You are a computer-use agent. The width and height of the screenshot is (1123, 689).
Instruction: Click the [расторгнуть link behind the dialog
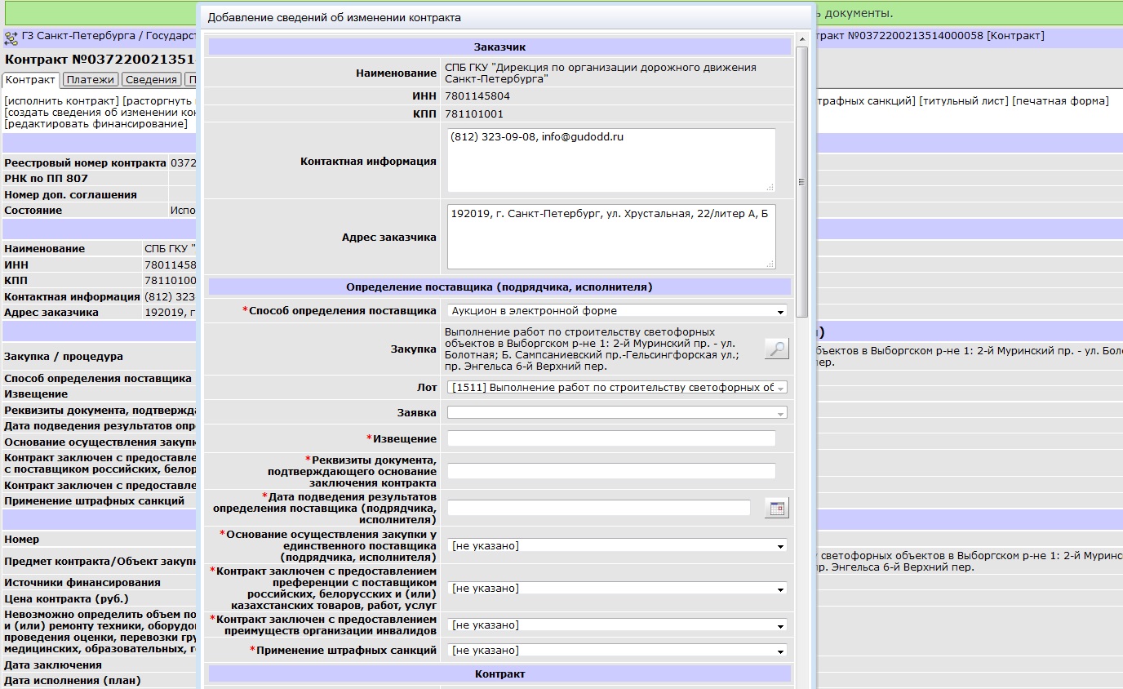(160, 101)
